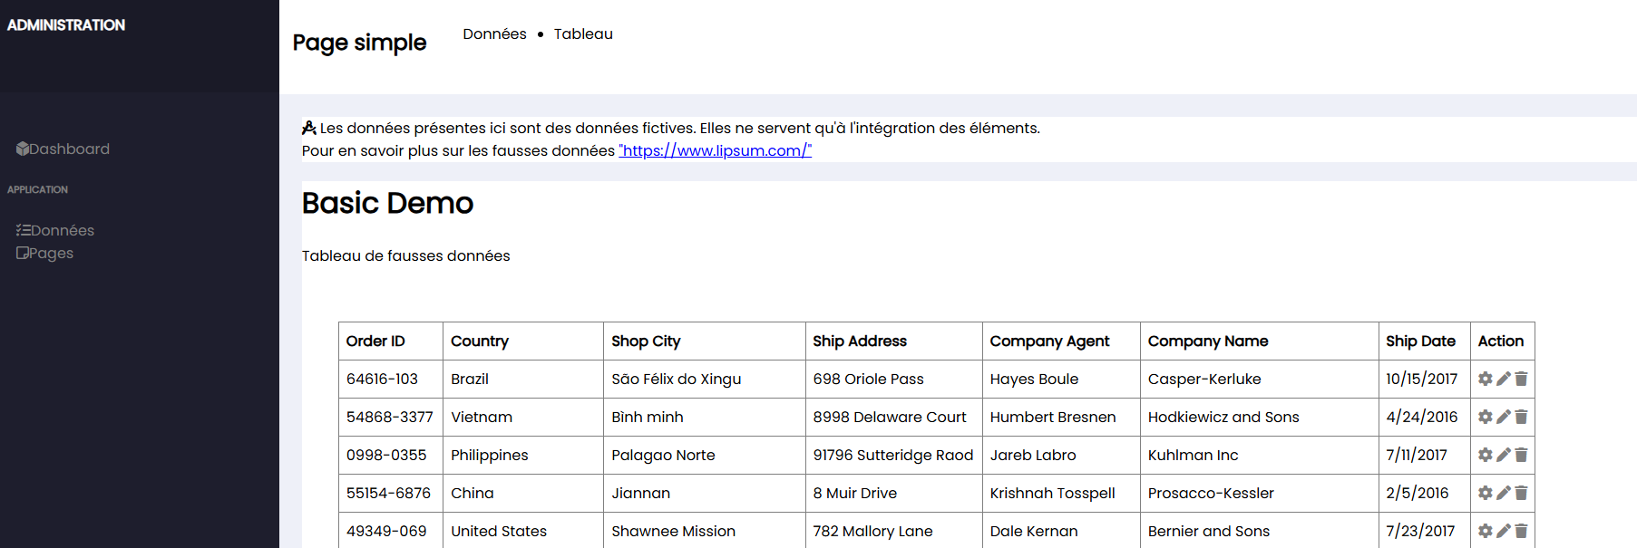Open Pages sidebar menu item

[x=44, y=253]
